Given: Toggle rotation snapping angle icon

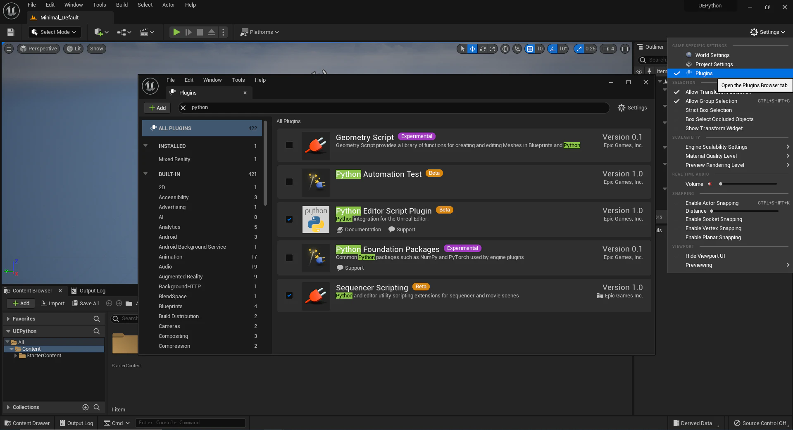Looking at the screenshot, I should click(x=552, y=49).
